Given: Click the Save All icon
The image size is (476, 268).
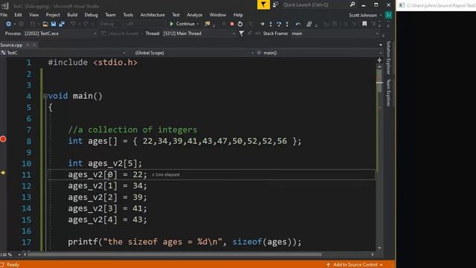Looking at the screenshot, I should click(62, 24).
